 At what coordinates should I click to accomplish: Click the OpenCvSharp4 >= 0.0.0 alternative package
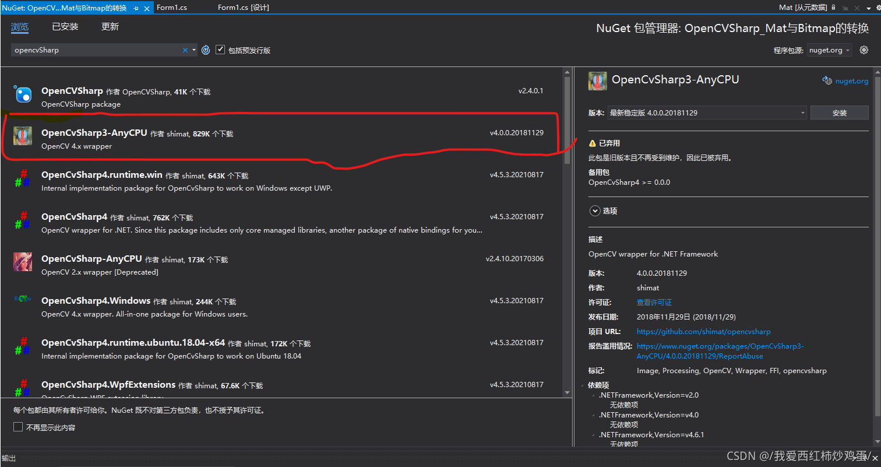tap(629, 182)
